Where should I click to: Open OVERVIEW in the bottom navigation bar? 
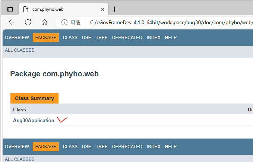[x=17, y=147]
